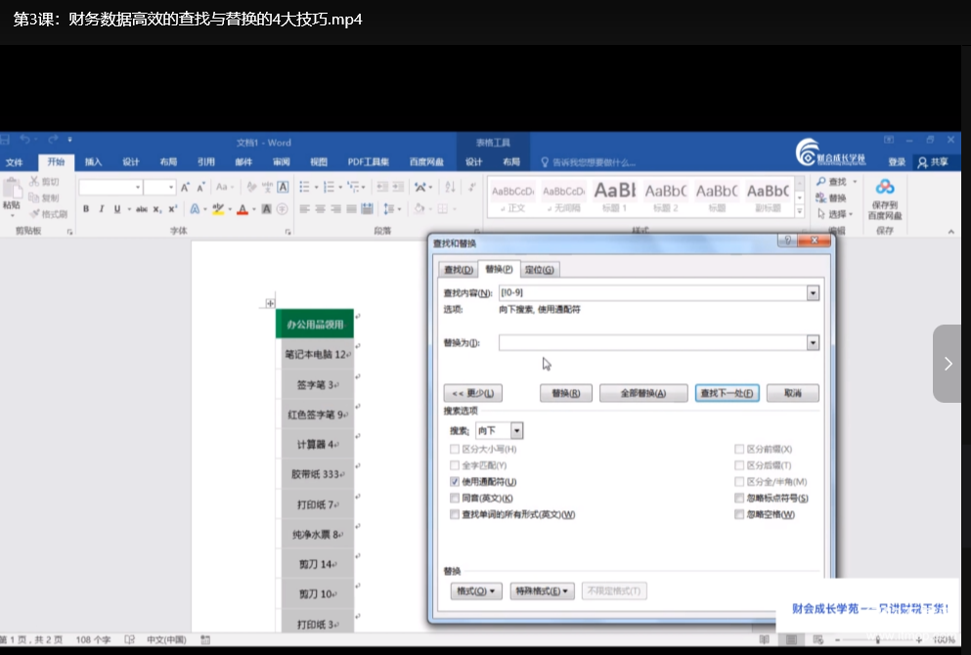Click the bullet list icon
Viewport: 971px width, 655px height.
[304, 187]
